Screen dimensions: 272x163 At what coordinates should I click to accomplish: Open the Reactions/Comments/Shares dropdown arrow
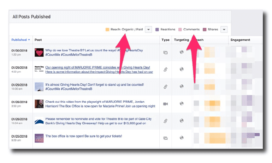[224, 29]
